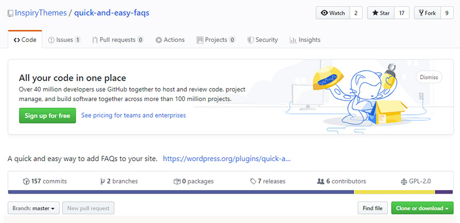This screenshot has height=223, width=460.
Task: Expand the Branch: master dropdown
Action: [34, 208]
